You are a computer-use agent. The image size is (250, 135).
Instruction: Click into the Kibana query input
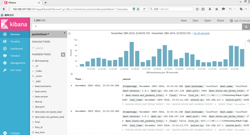pyautogui.click(x=137, y=27)
